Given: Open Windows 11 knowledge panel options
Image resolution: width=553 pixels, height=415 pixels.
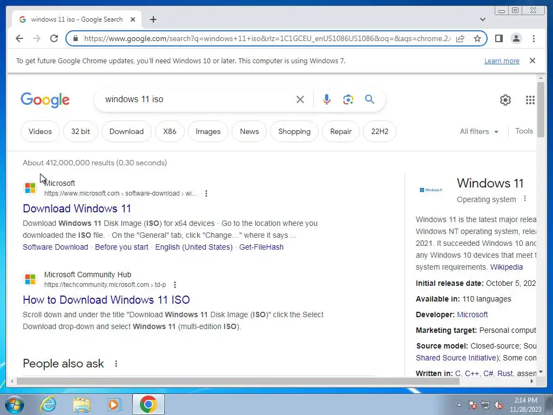Looking at the screenshot, I should pyautogui.click(x=525, y=199).
